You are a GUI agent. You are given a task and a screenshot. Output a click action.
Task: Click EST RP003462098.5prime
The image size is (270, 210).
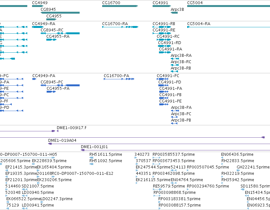tap(174, 174)
